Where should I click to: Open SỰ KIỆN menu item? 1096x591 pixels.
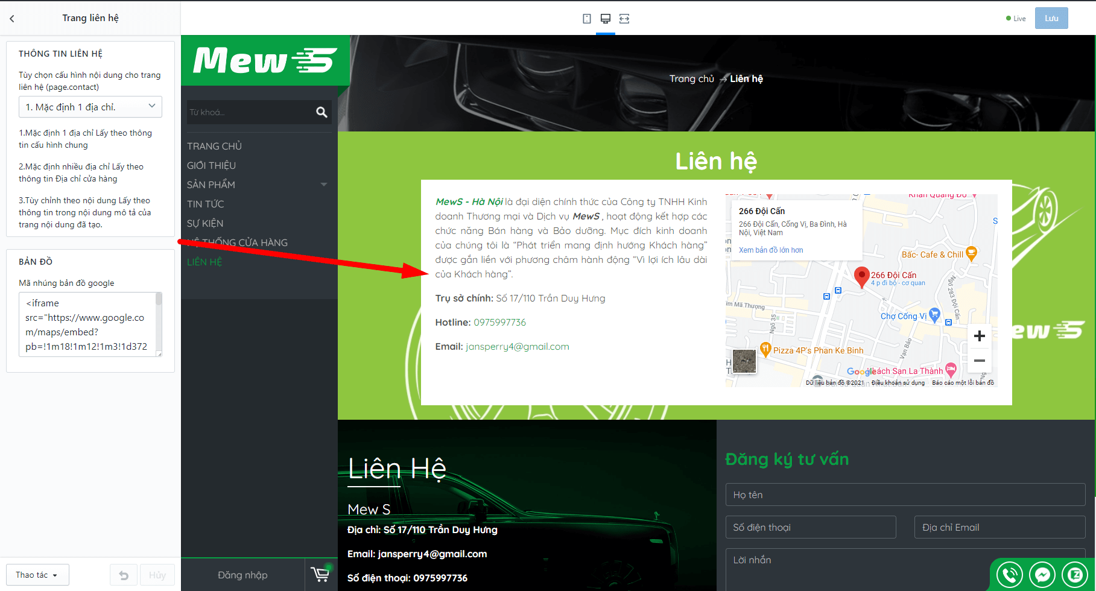205,223
